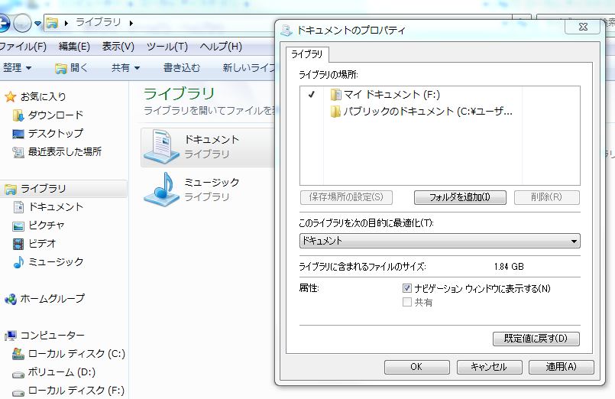Click the ライブラリ folder icon in navigation pane
The height and width of the screenshot is (399, 615).
[11, 189]
